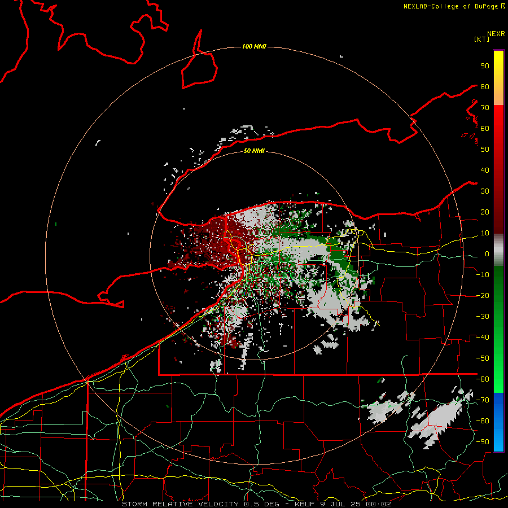508x508 pixels.
Task: Click the bright green -60 segment of color bar
Action: (498, 382)
